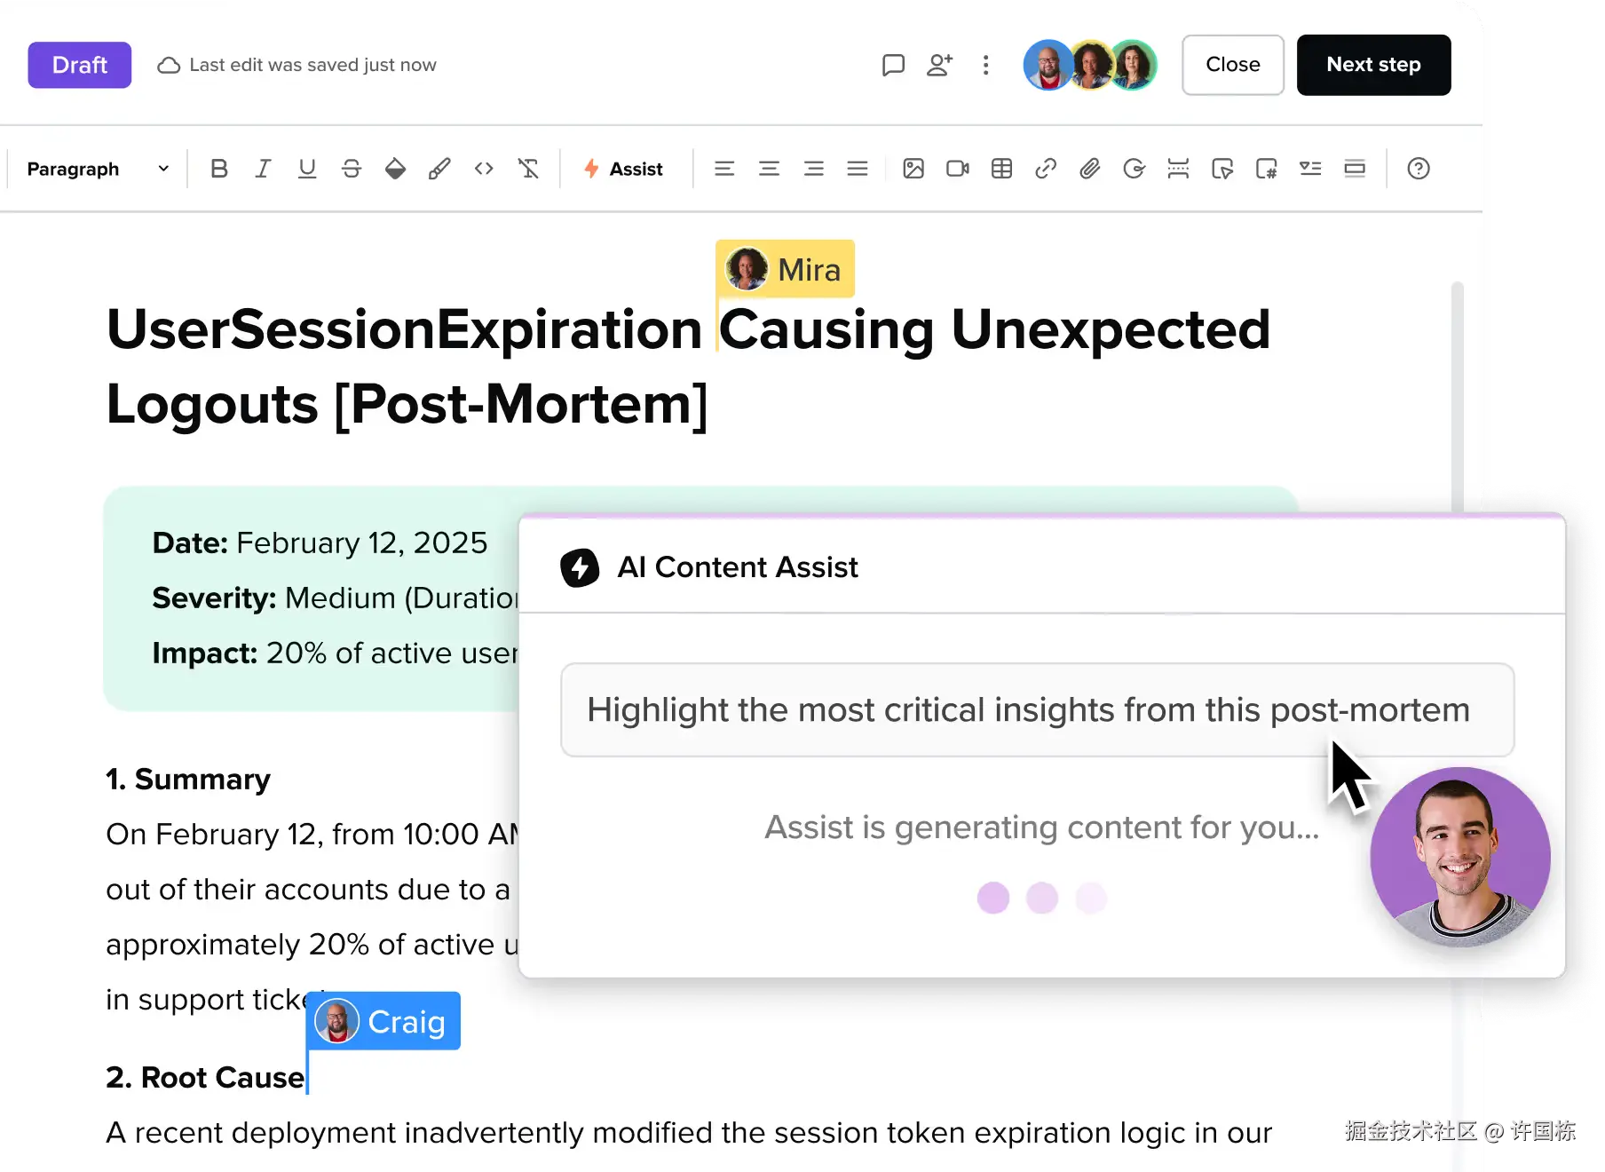This screenshot has width=1605, height=1172.
Task: Click the Draft status label
Action: pos(80,65)
